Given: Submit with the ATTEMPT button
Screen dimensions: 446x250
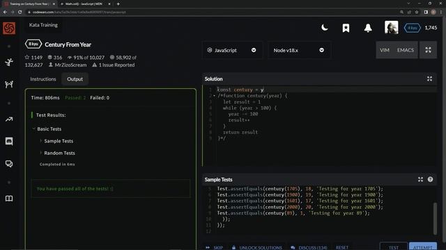Looking at the screenshot, I should [x=423, y=247].
